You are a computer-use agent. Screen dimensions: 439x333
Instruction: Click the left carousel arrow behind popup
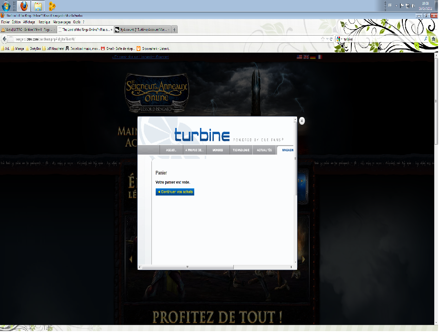pyautogui.click(x=131, y=259)
